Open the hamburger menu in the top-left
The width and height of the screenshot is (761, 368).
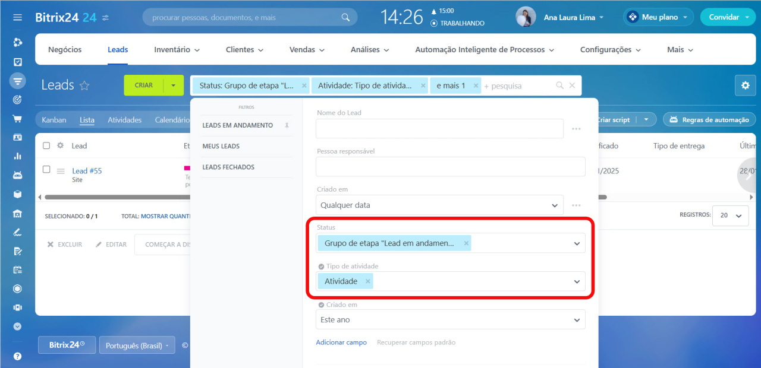[17, 17]
